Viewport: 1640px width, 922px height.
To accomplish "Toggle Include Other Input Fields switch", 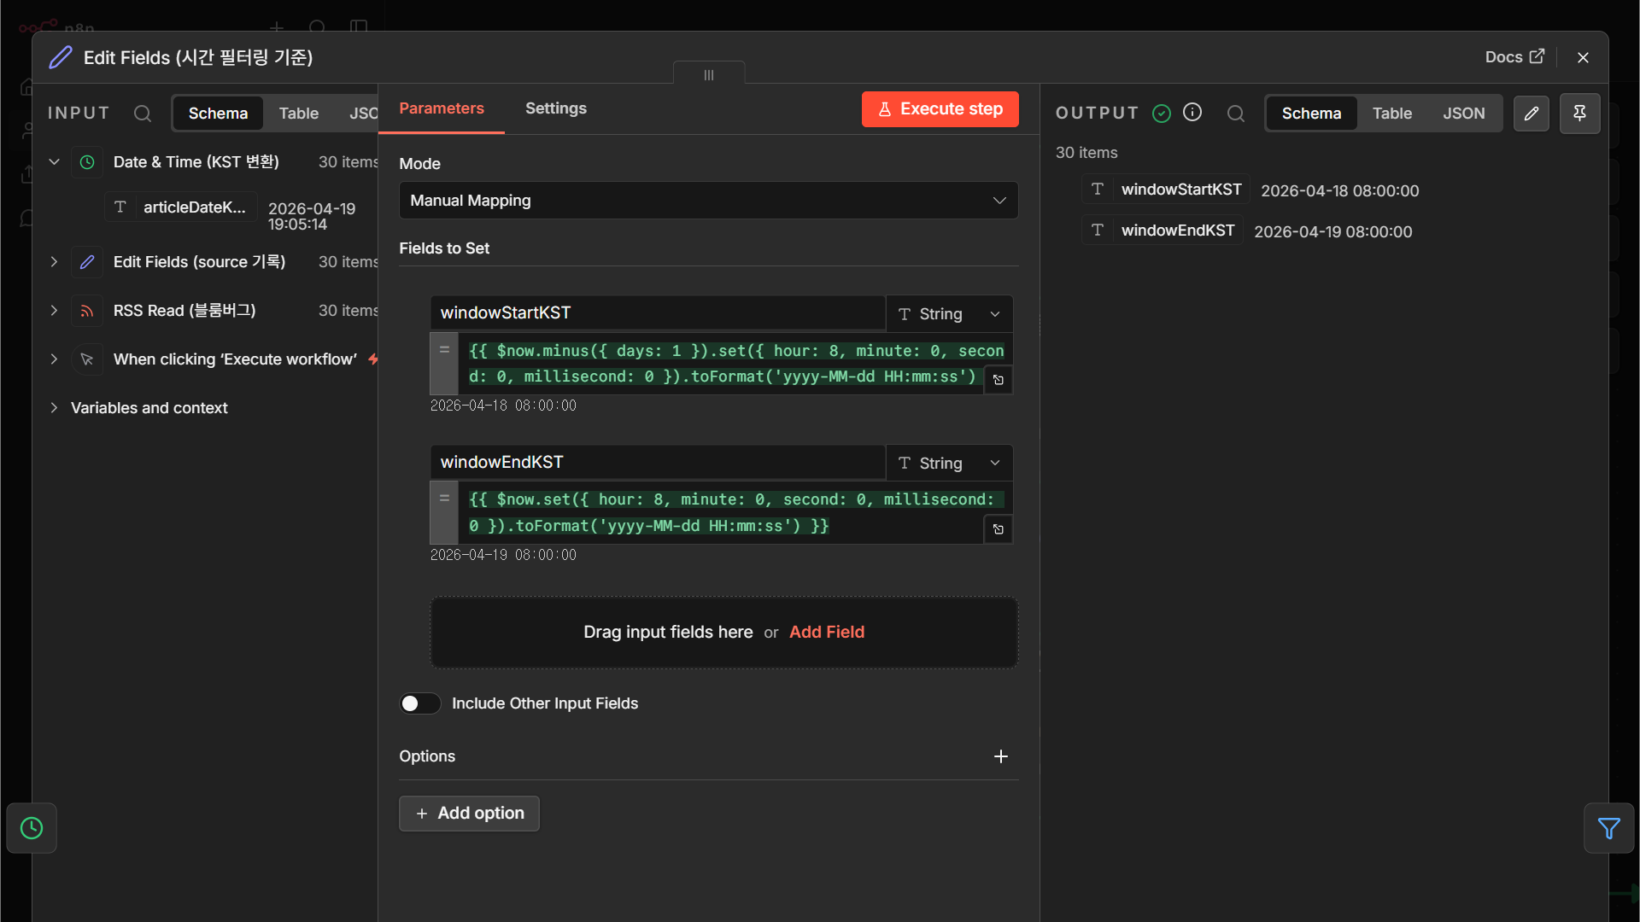I will coord(419,703).
